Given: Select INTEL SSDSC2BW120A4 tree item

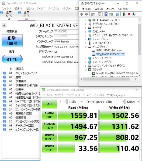Looking at the screenshot, I should point(109,51).
